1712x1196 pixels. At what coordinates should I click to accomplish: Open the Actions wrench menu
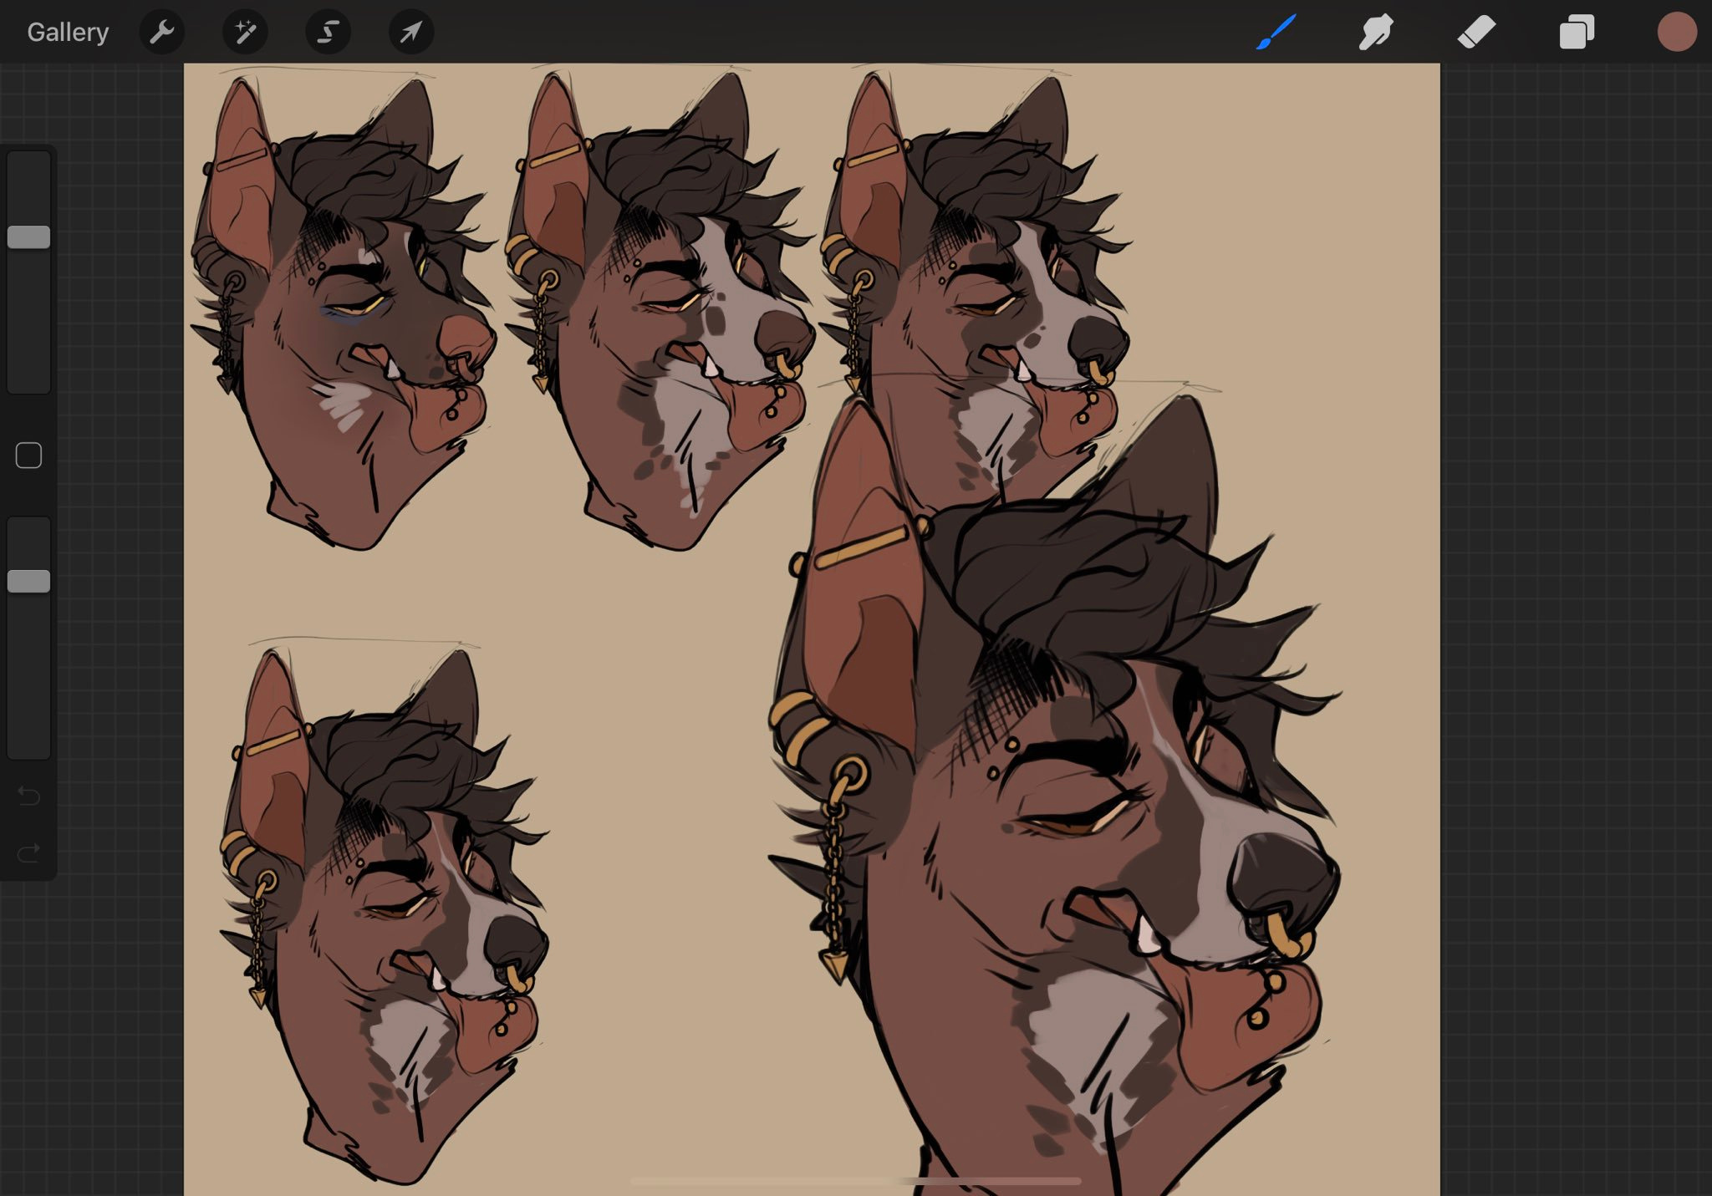click(x=161, y=33)
